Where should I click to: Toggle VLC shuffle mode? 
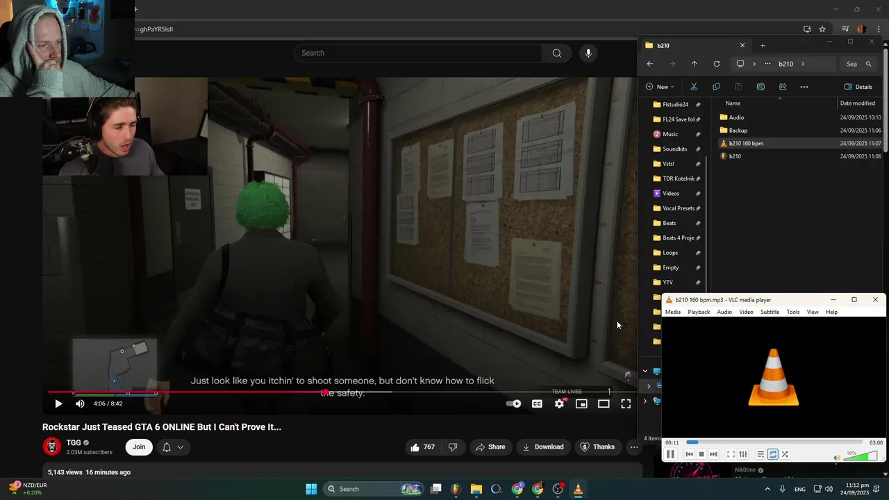pos(785,454)
